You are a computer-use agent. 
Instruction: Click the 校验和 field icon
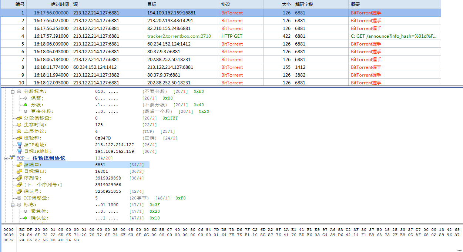point(19,138)
